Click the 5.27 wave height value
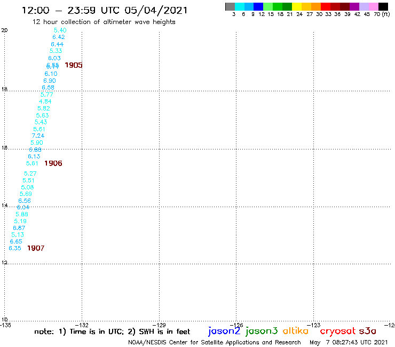Screen dimensions: 395x347 tap(30, 173)
